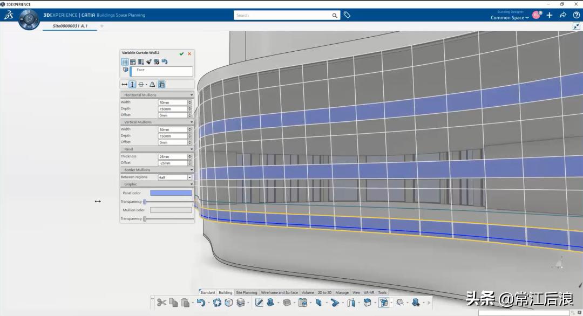Image resolution: width=583 pixels, height=316 pixels.
Task: Toggle the vertical mullion direction button on
Action: pos(132,84)
